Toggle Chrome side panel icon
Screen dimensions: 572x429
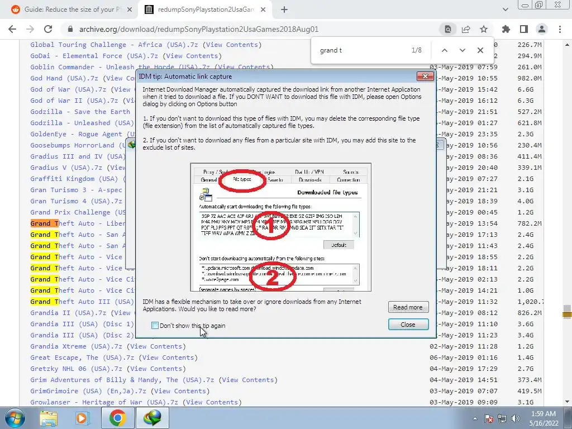(524, 29)
